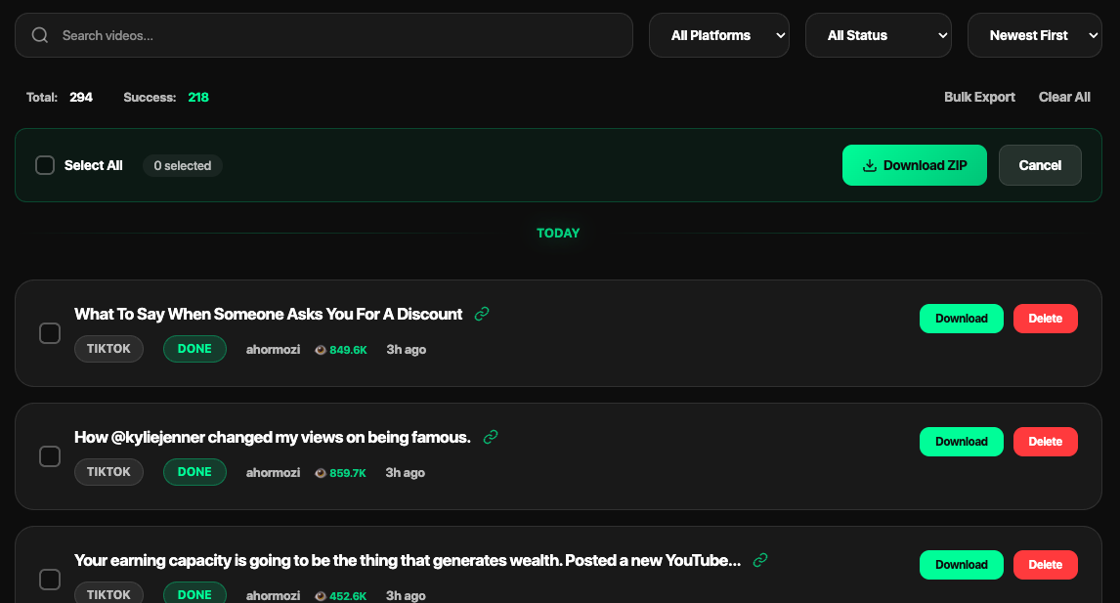Click TIKTOK platform badge on first video
The height and width of the screenshot is (603, 1120).
pos(108,348)
